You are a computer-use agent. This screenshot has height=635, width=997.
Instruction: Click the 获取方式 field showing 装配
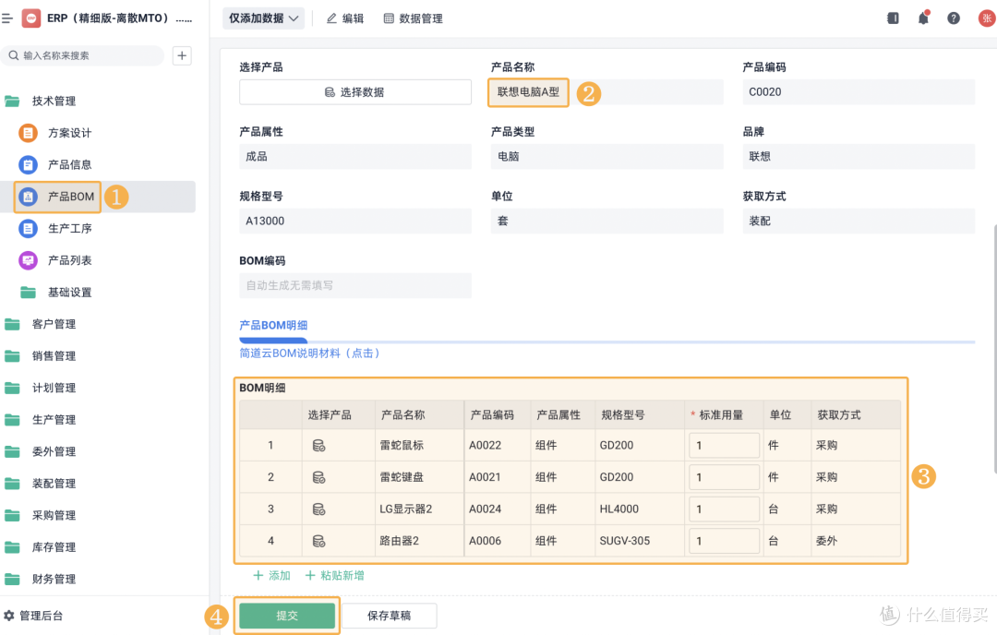859,222
